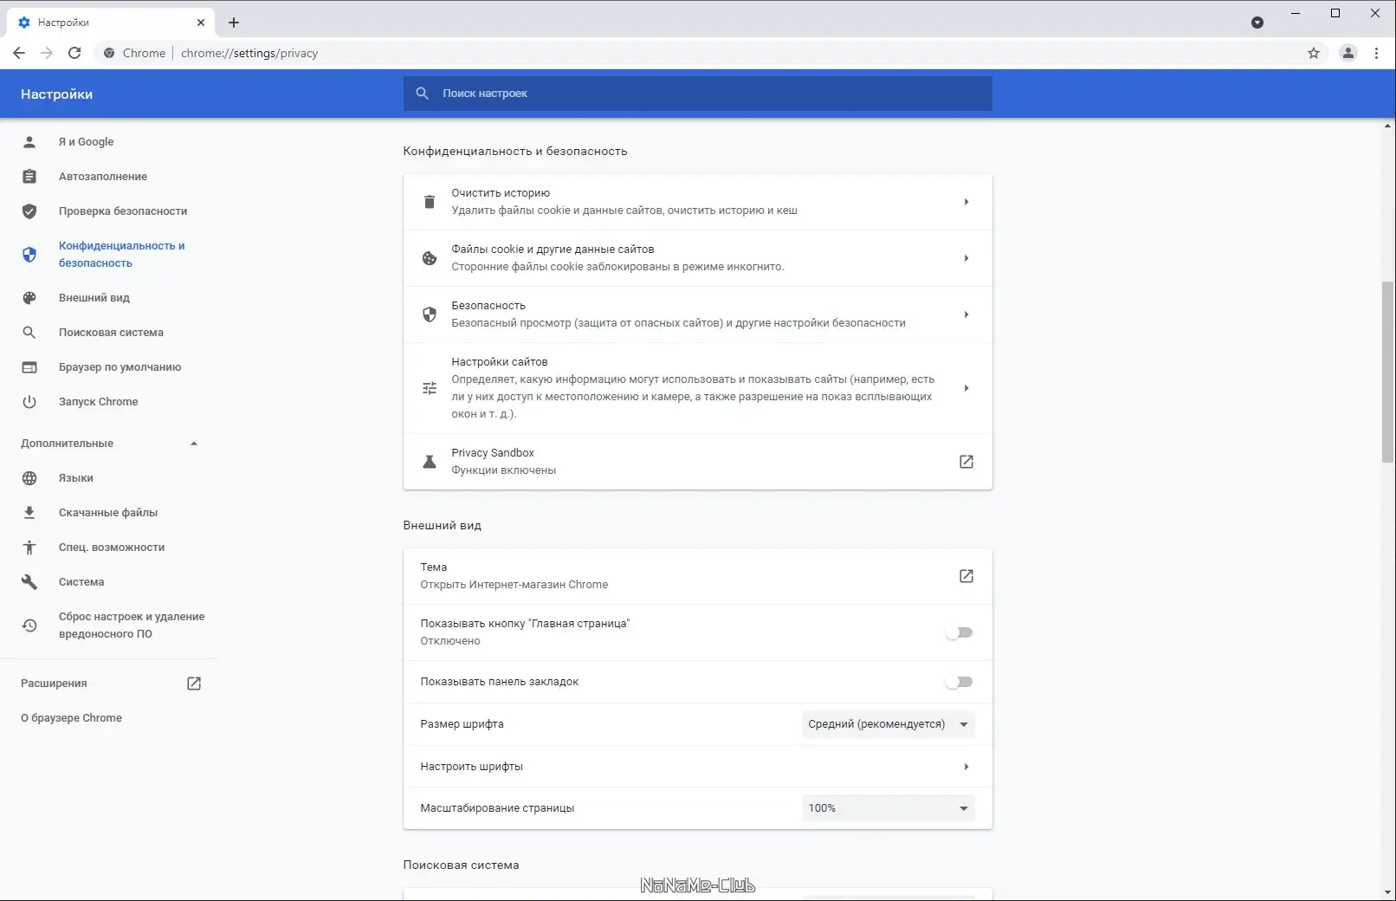Open "Настроить шрифты" row

697,767
